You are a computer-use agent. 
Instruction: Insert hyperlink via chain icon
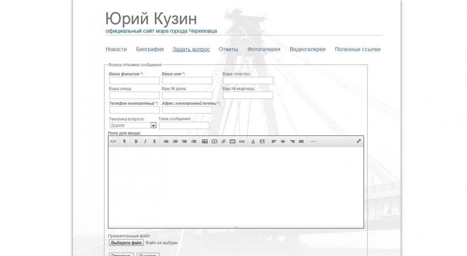click(242, 142)
